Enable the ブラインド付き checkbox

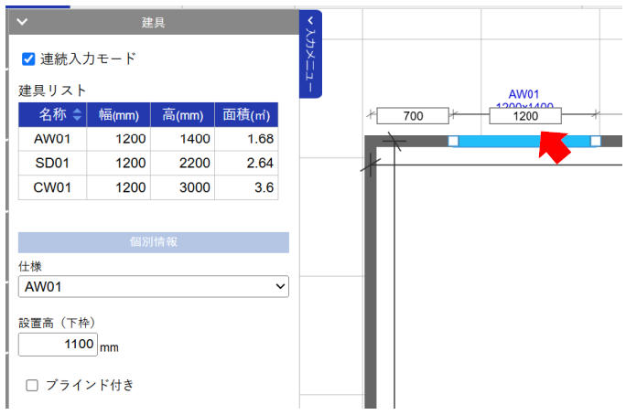(x=32, y=386)
